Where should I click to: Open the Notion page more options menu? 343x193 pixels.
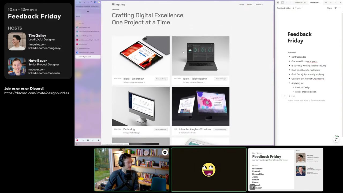coord(340,8)
